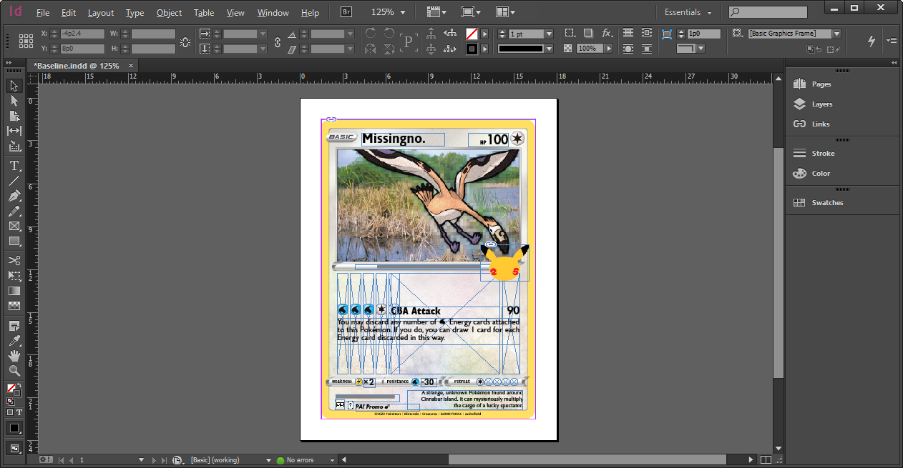Image resolution: width=903 pixels, height=468 pixels.
Task: Click the reference point locator grid
Action: [26, 41]
